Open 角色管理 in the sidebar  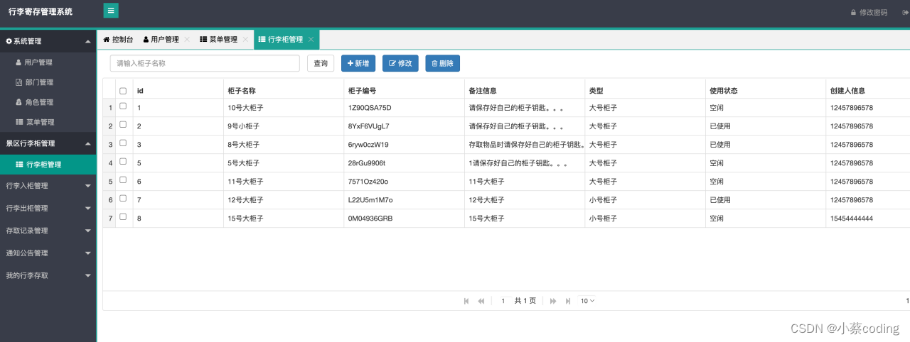click(x=48, y=102)
